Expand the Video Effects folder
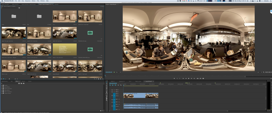 coord(2,90)
